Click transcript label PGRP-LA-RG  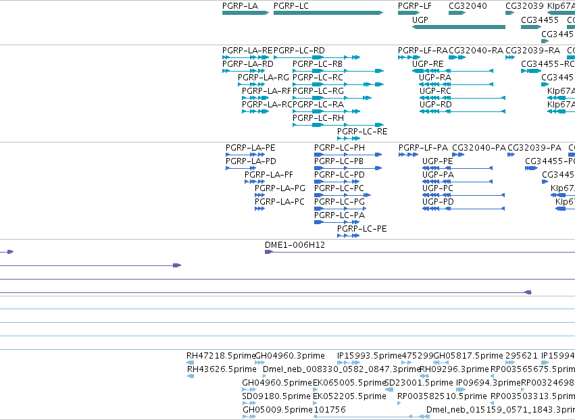pyautogui.click(x=264, y=78)
